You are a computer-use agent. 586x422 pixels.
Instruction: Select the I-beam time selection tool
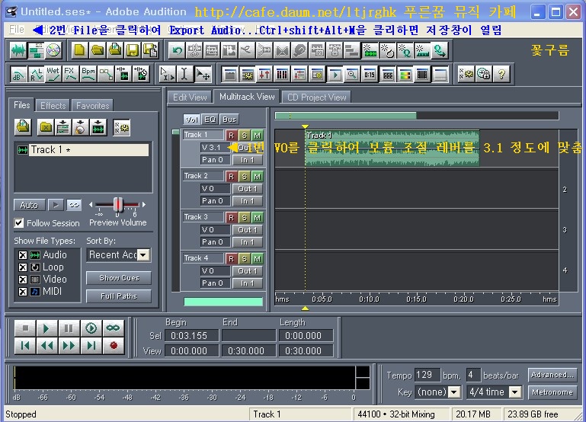point(184,74)
